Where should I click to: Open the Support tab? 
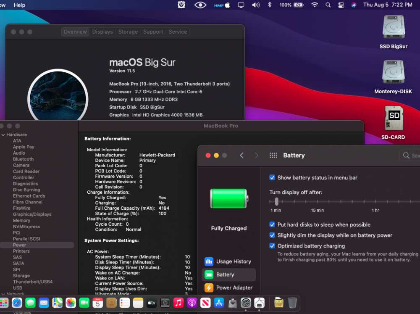tap(153, 32)
